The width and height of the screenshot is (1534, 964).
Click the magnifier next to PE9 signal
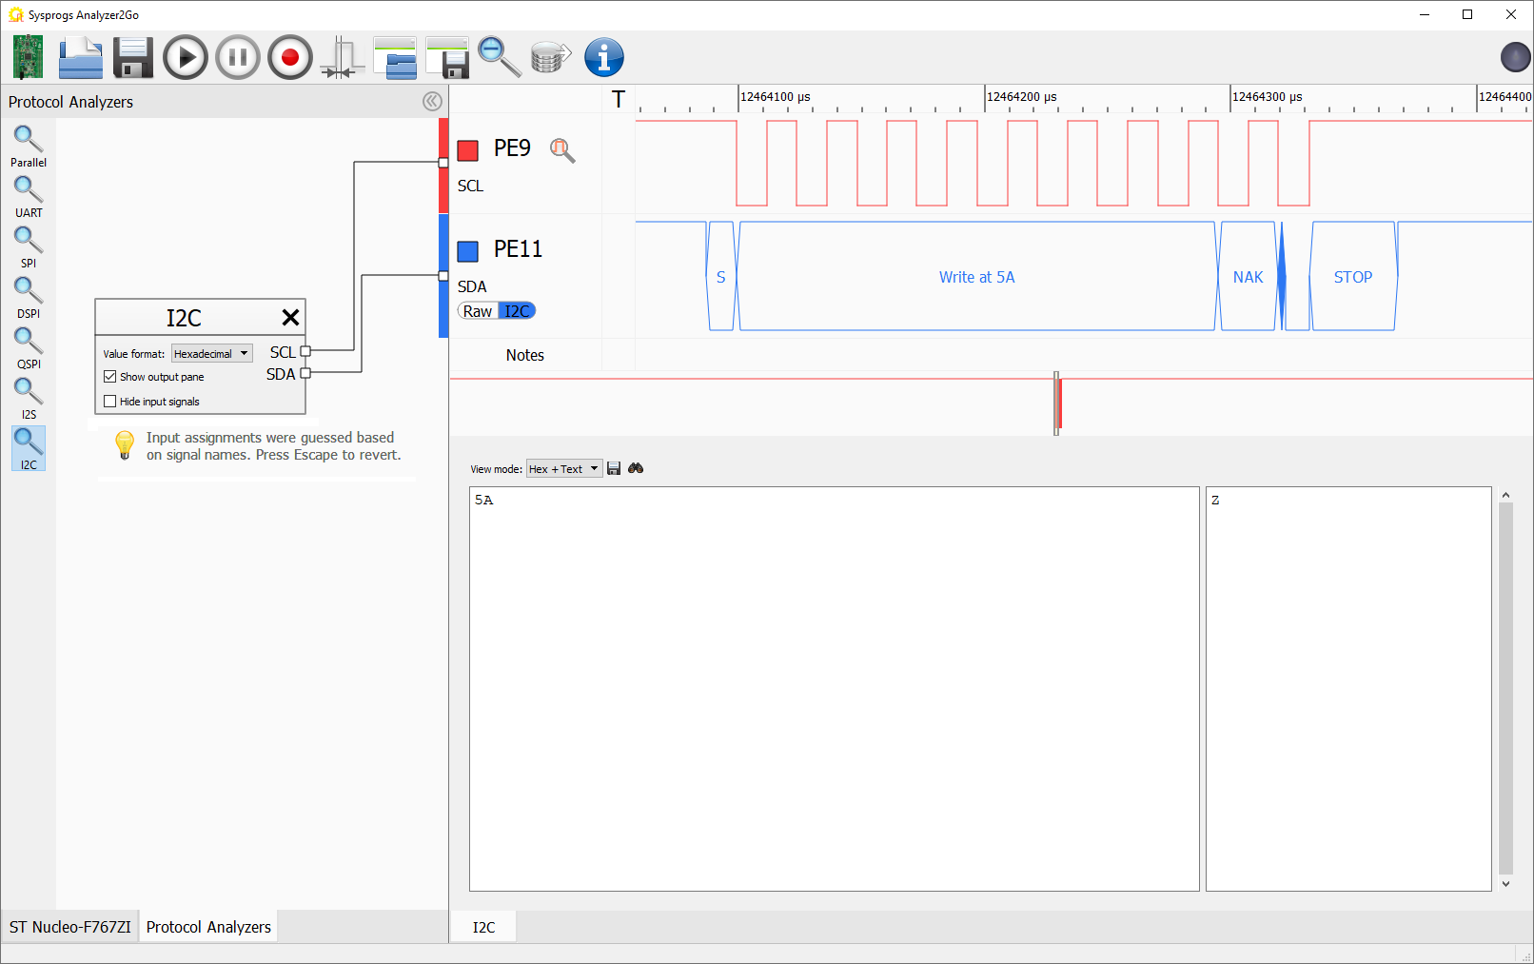pos(561,150)
